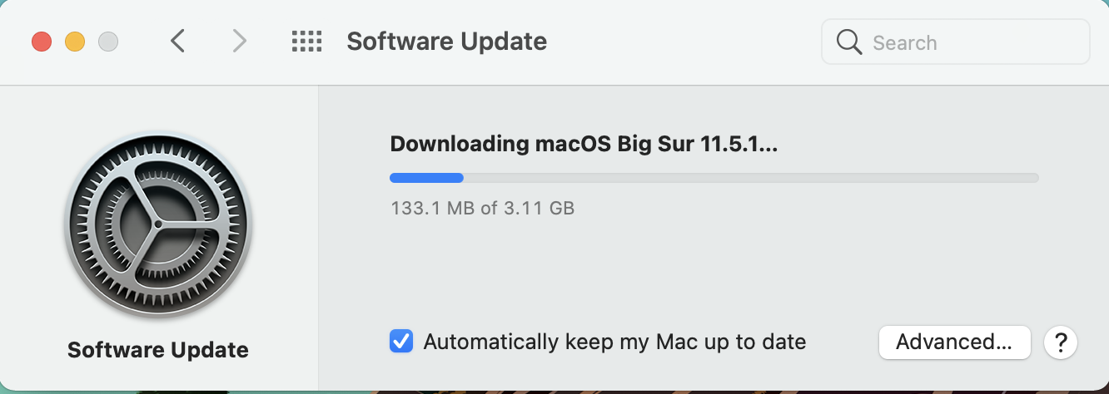Screen dimensions: 1109x394
Task: Click the empty title bar area beside the title
Action: pos(683,42)
